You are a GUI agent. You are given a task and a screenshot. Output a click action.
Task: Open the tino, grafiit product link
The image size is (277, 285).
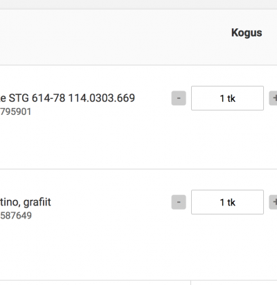click(26, 202)
